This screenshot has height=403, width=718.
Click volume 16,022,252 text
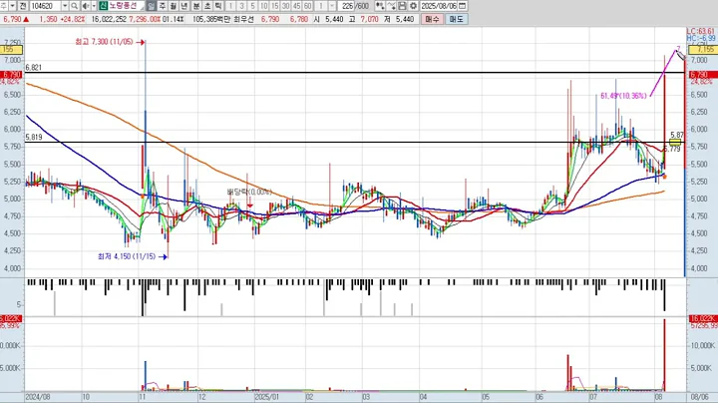click(109, 19)
